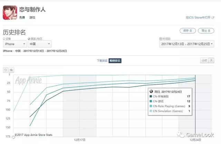Screen dimensions: 221x144
Task: Click the 历史排名 heading
Action: (14, 32)
